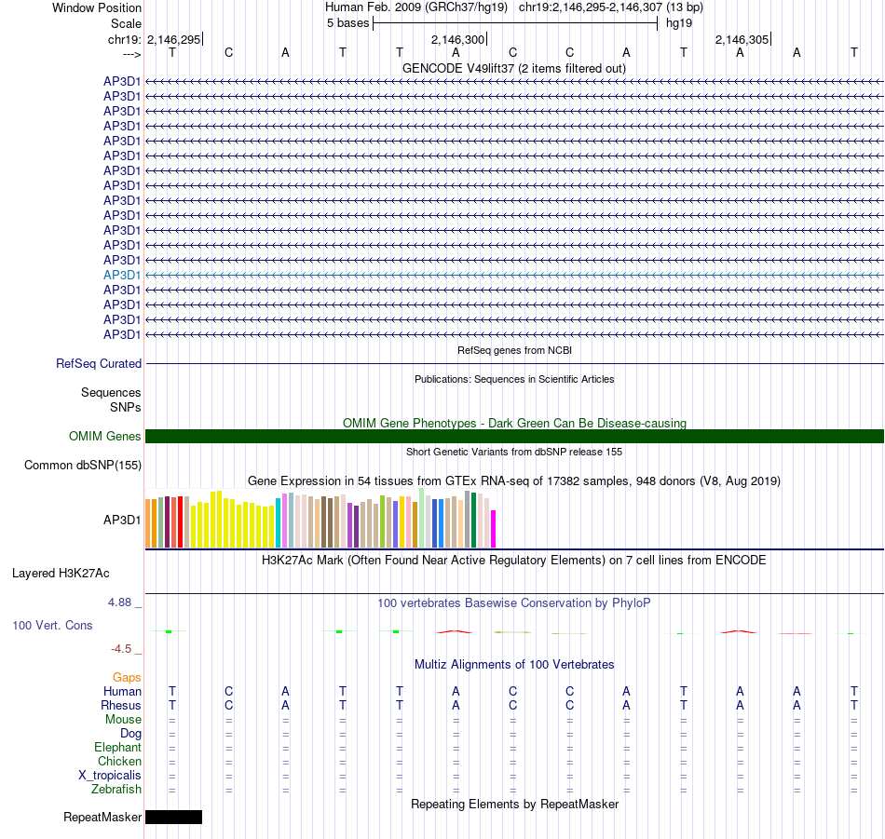The width and height of the screenshot is (885, 839).
Task: Click the 2,146,295 position marker
Action: click(x=174, y=39)
